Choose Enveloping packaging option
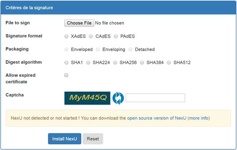 [x=98, y=49]
